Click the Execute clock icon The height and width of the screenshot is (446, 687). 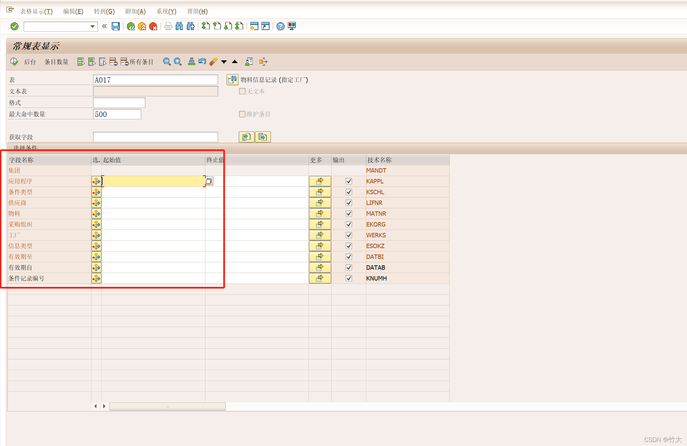point(14,62)
